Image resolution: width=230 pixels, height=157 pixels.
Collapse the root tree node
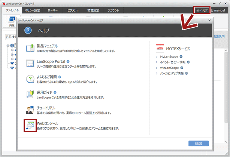[x=7, y=46]
